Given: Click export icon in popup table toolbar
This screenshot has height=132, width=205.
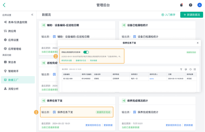Looking at the screenshot, I should [186, 69].
